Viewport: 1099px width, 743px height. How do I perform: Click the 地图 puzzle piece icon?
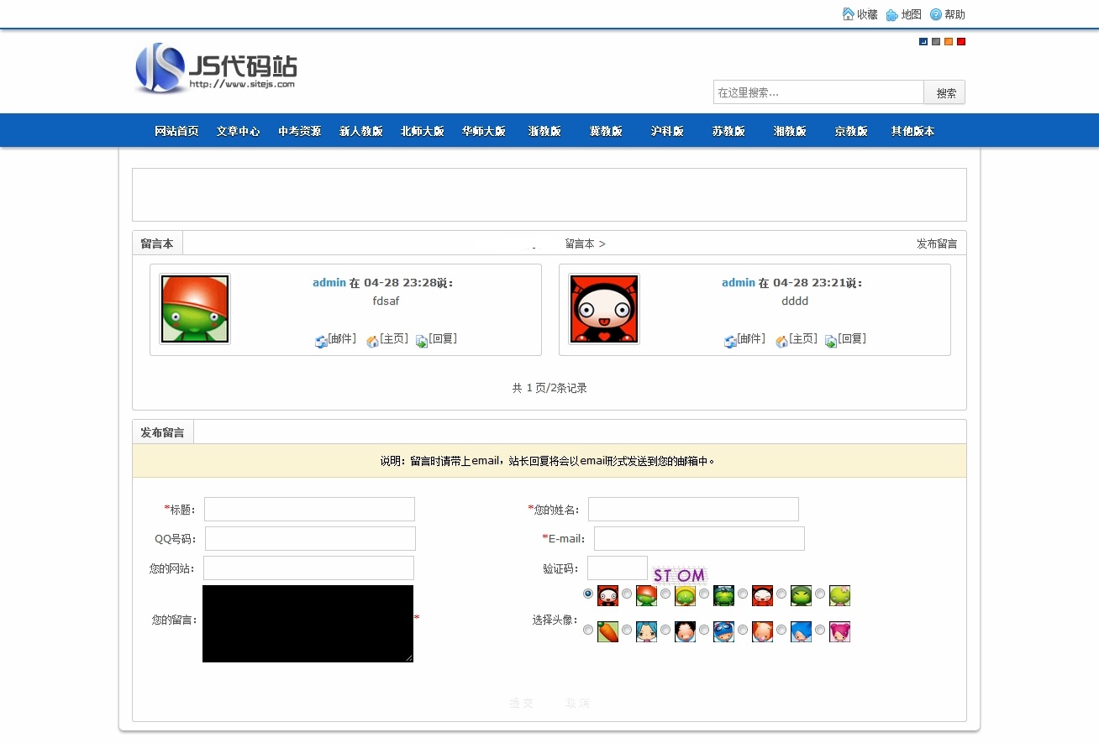[892, 14]
